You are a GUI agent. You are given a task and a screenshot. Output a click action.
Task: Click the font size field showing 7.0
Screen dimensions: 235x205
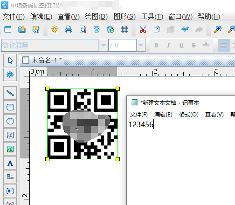[x=122, y=45]
